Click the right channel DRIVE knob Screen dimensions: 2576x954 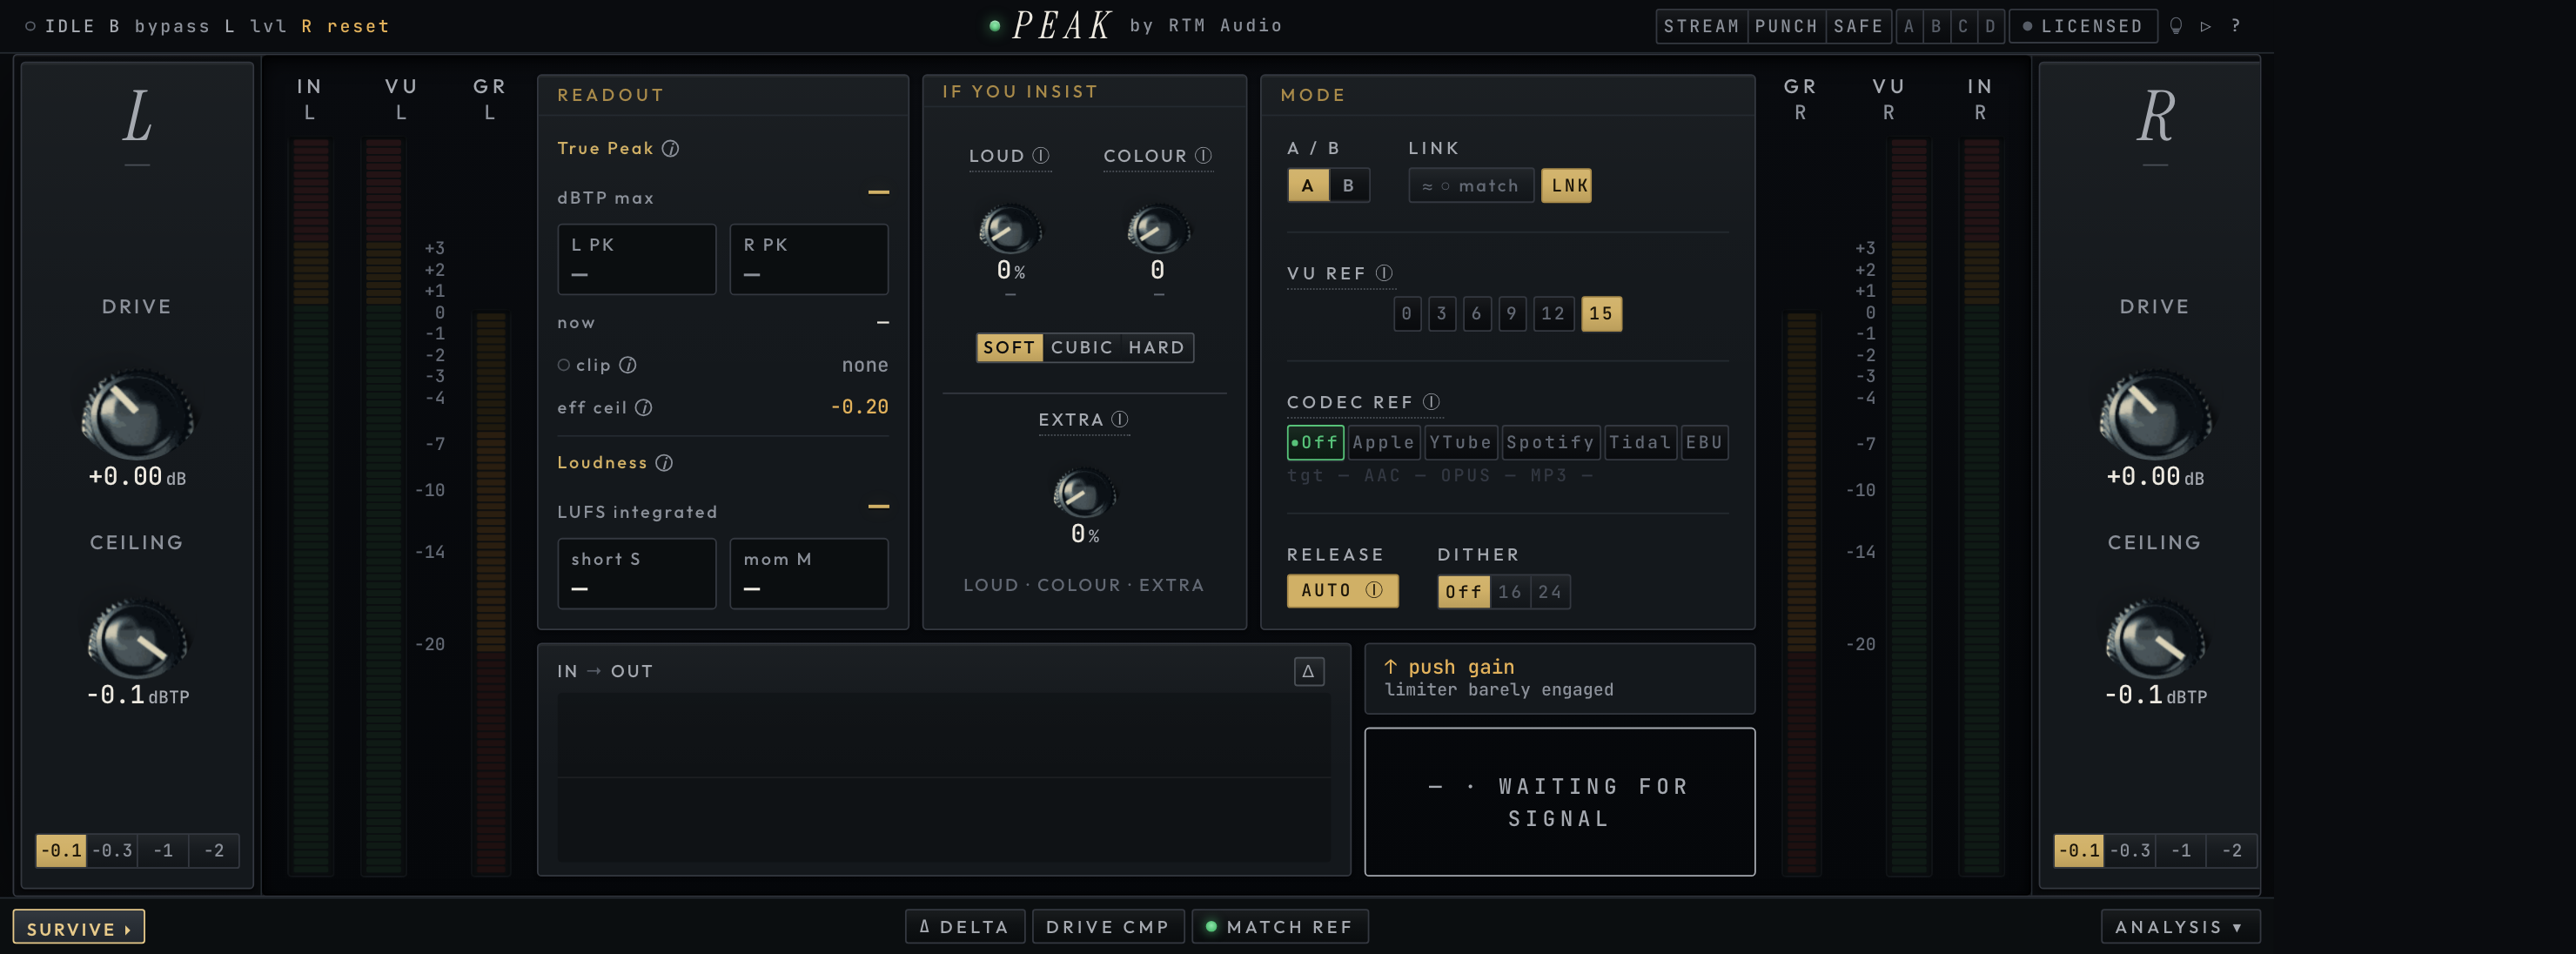(2154, 415)
